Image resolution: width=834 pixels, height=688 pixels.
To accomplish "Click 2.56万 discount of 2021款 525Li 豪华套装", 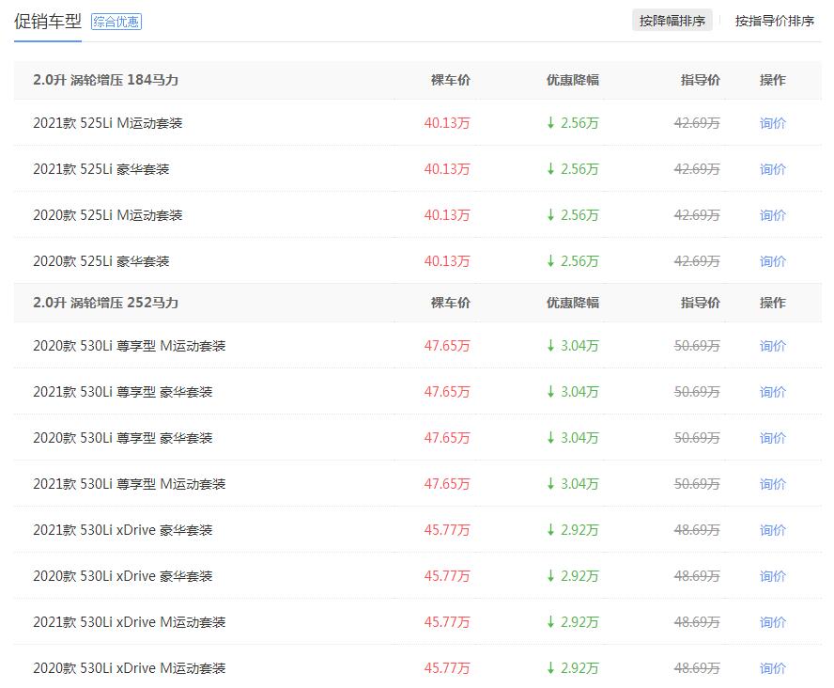I will tap(579, 169).
